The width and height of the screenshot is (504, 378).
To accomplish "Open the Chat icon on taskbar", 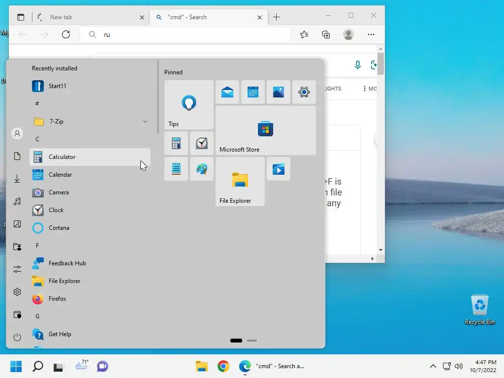I will coord(102,366).
